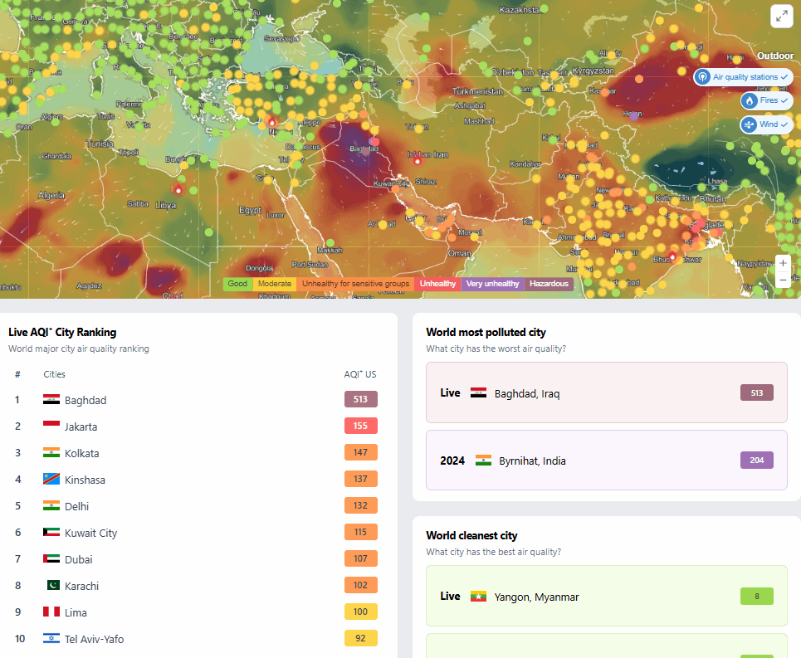Open Kolkata in the city ranking
Screen dimensions: 801x658
[81, 453]
